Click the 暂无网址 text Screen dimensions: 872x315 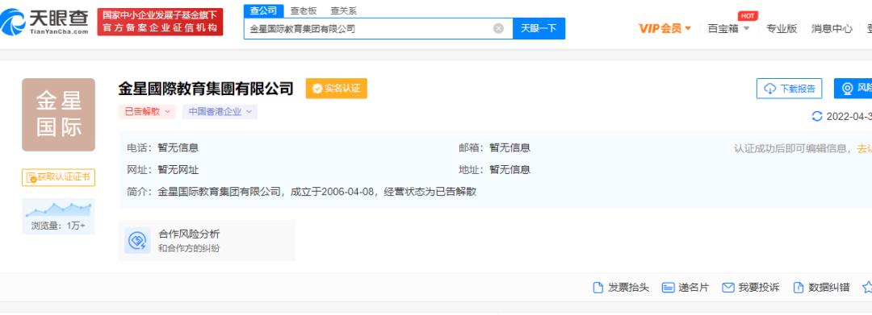[x=178, y=170]
